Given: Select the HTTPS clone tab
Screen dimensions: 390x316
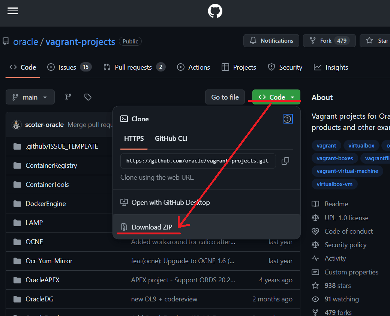Looking at the screenshot, I should 134,139.
